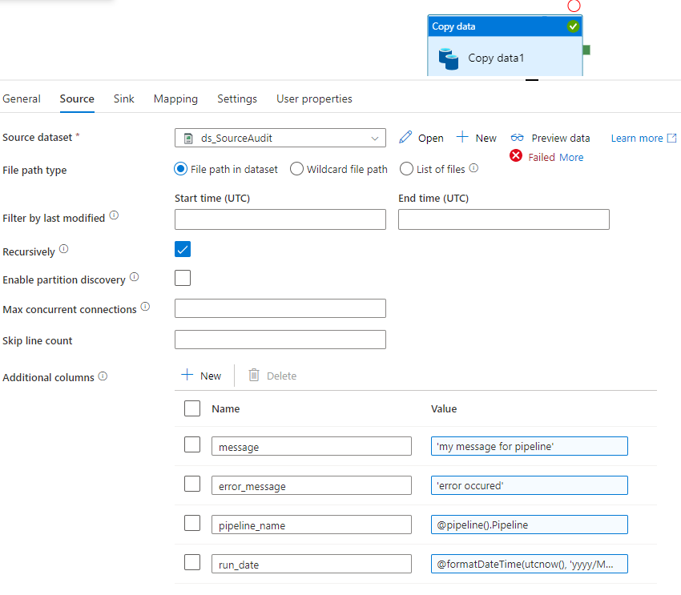
Task: Click the red Failed error icon
Action: coord(516,157)
